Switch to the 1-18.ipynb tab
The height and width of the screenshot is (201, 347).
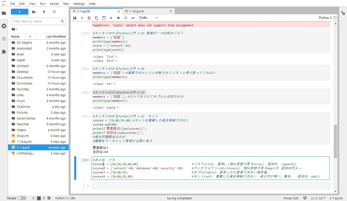point(148,11)
